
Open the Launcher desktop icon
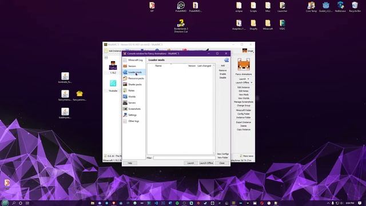[x=282, y=7]
